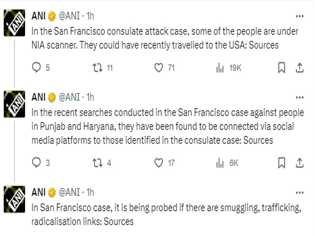Open ANI avatar on third tweet
Image resolution: width=315 pixels, height=236 pixels.
tap(14, 199)
